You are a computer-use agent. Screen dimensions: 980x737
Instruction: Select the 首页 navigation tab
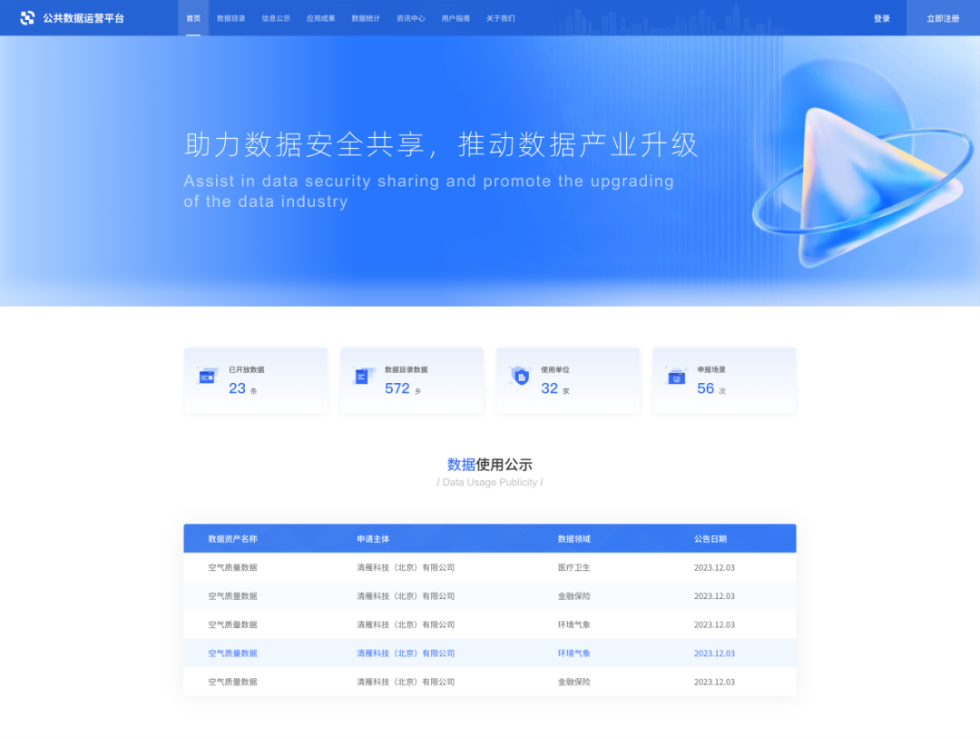coord(193,18)
